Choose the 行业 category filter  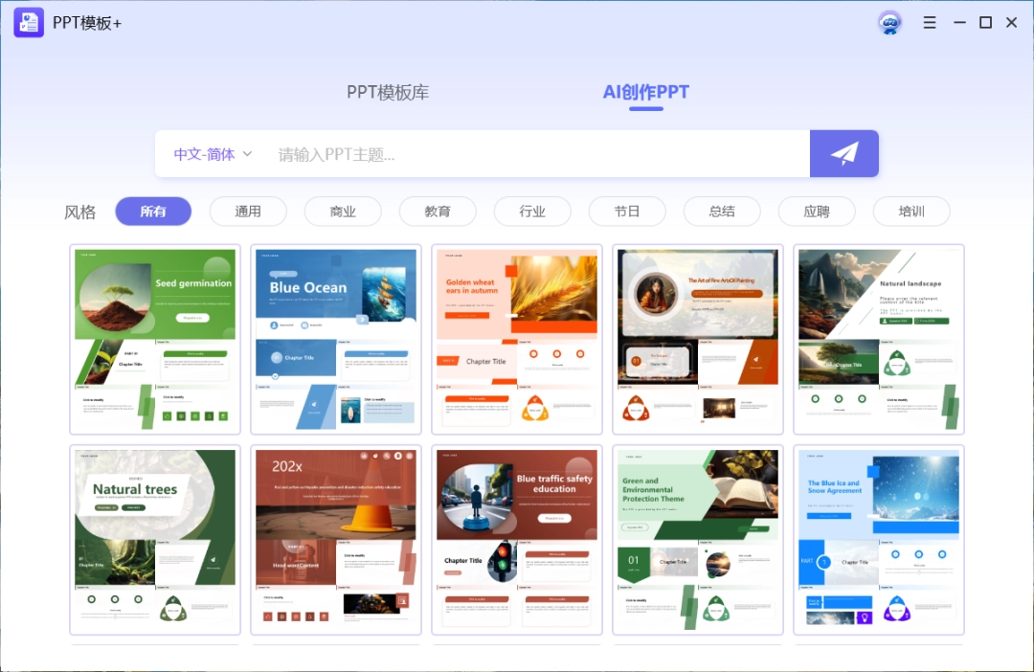click(x=532, y=212)
